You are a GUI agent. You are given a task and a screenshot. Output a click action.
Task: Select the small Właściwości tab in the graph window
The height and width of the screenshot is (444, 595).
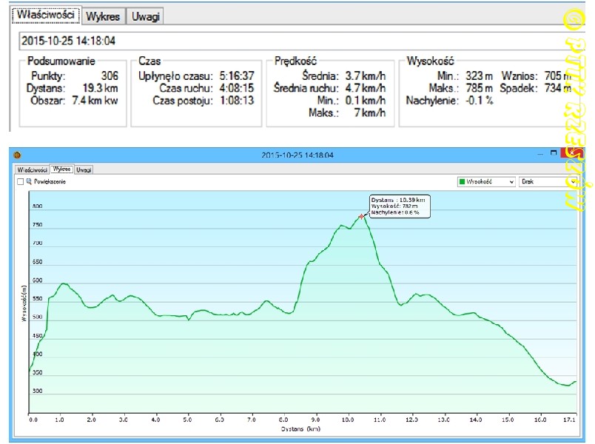32,169
